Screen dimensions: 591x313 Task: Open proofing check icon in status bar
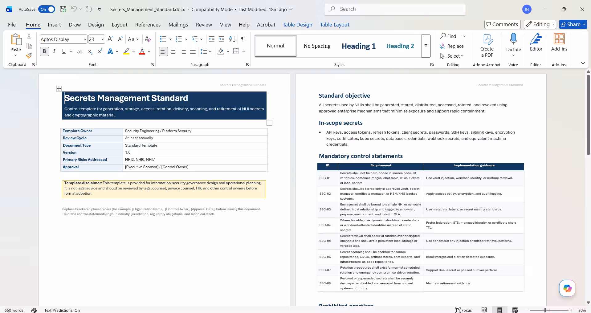coord(34,310)
